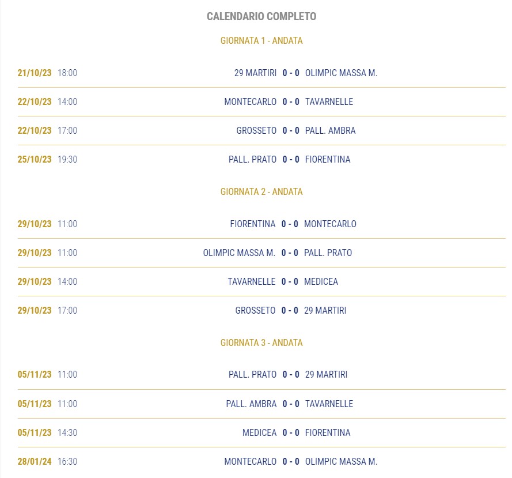The height and width of the screenshot is (478, 512).
Task: Open Tavarnelle team on 22/10/23 14:00 match
Action: click(x=329, y=101)
